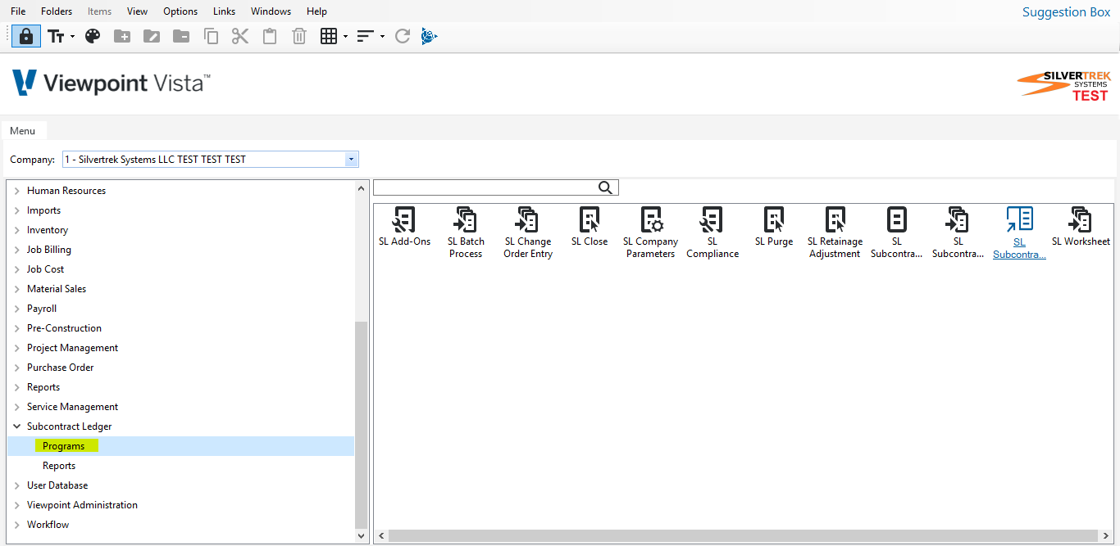Click the programs panel horizontal scrollbar thumb
This screenshot has width=1120, height=546.
(x=742, y=536)
